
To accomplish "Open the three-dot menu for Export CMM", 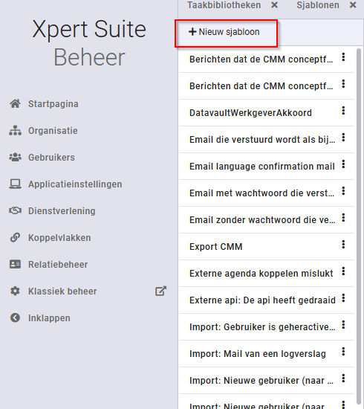I will tap(343, 245).
